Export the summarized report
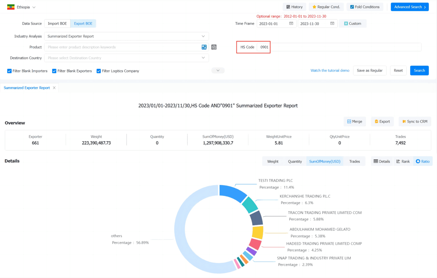Viewport: 437px width, 278px height. point(382,121)
